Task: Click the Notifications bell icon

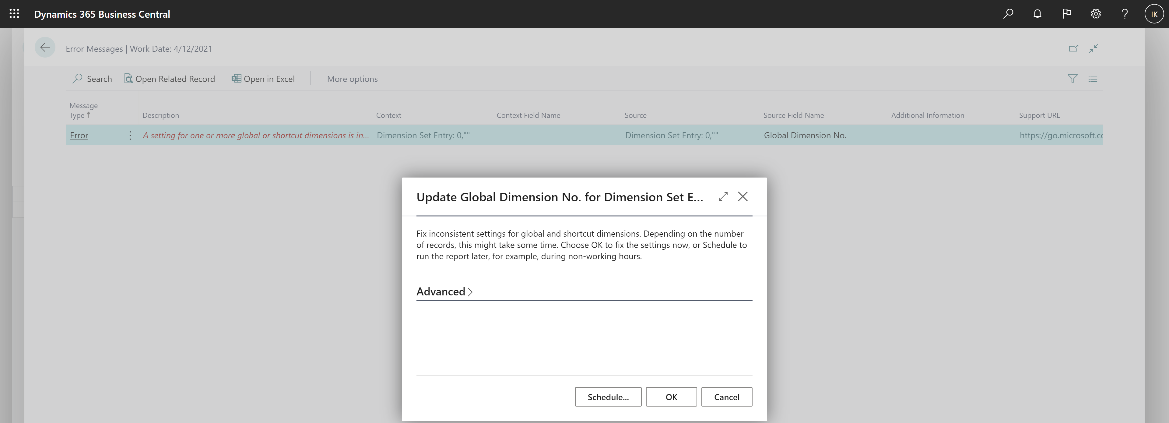Action: [1038, 13]
